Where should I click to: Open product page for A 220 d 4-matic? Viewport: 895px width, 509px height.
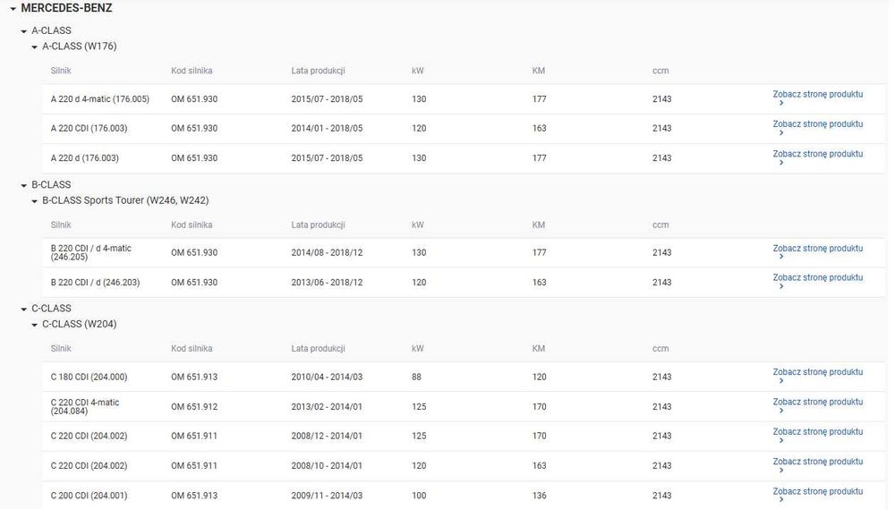coord(817,94)
